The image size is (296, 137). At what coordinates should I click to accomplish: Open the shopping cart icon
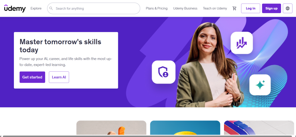pyautogui.click(x=234, y=8)
